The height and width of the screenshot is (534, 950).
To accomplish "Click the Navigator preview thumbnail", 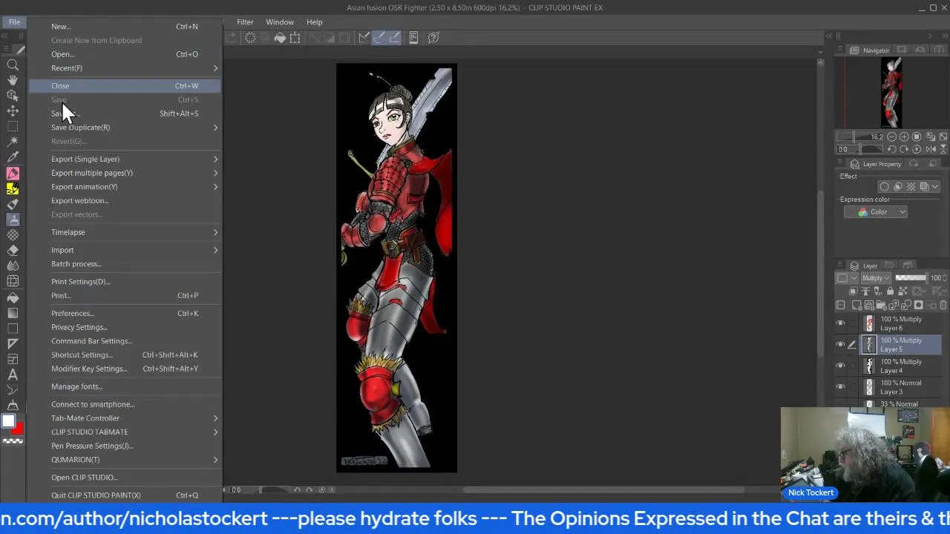I will (891, 93).
